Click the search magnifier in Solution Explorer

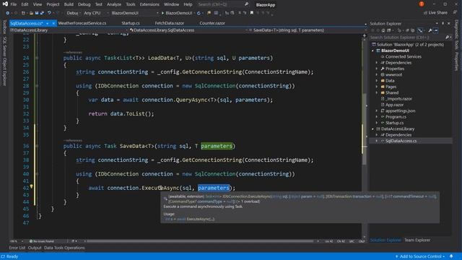point(447,38)
